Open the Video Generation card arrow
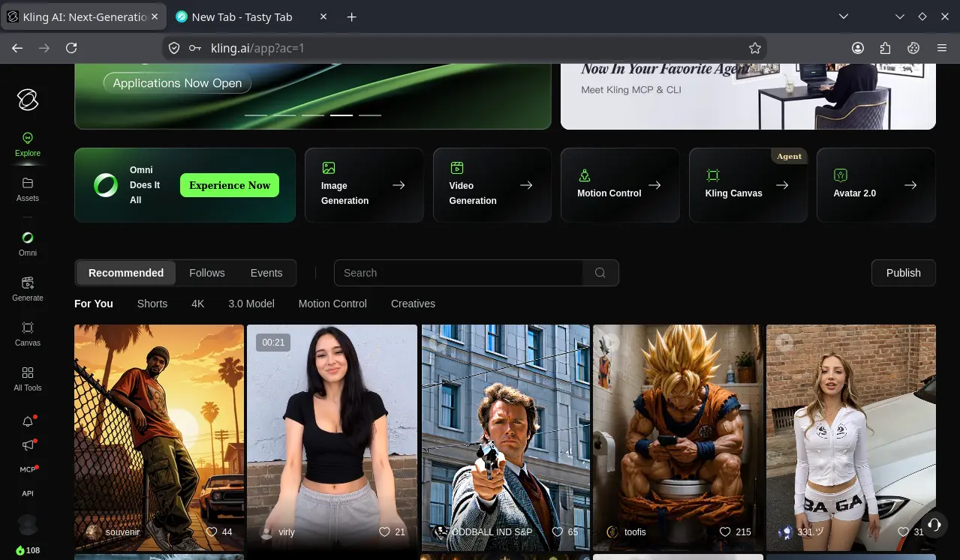 coord(526,185)
